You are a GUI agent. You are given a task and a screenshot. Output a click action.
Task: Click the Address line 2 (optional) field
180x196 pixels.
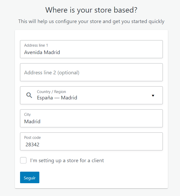(91, 73)
